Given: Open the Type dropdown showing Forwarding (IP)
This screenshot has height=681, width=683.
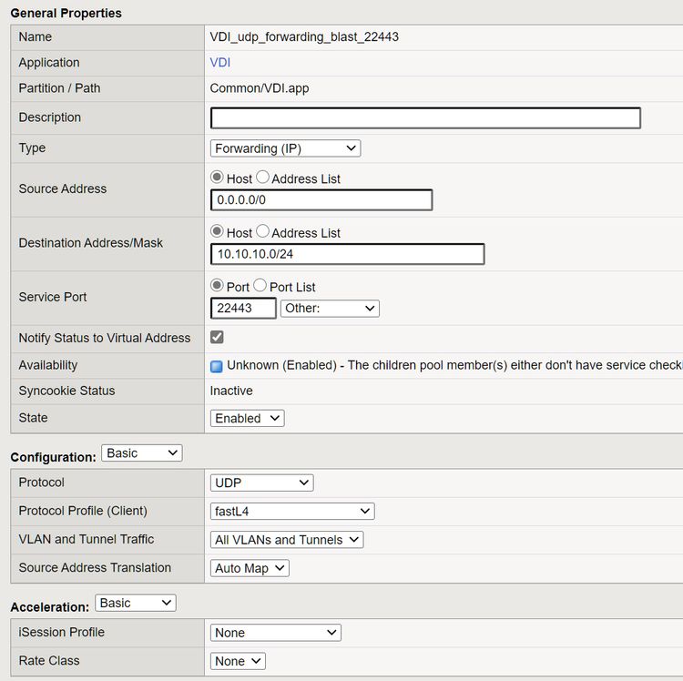Looking at the screenshot, I should (x=285, y=148).
